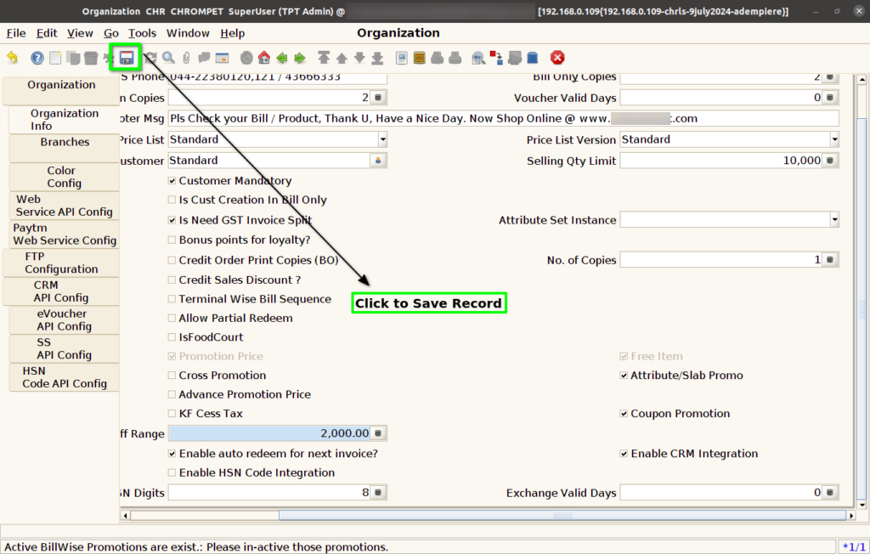Save the record with floppy disk icon
The height and width of the screenshot is (554, 870).
[x=127, y=58]
